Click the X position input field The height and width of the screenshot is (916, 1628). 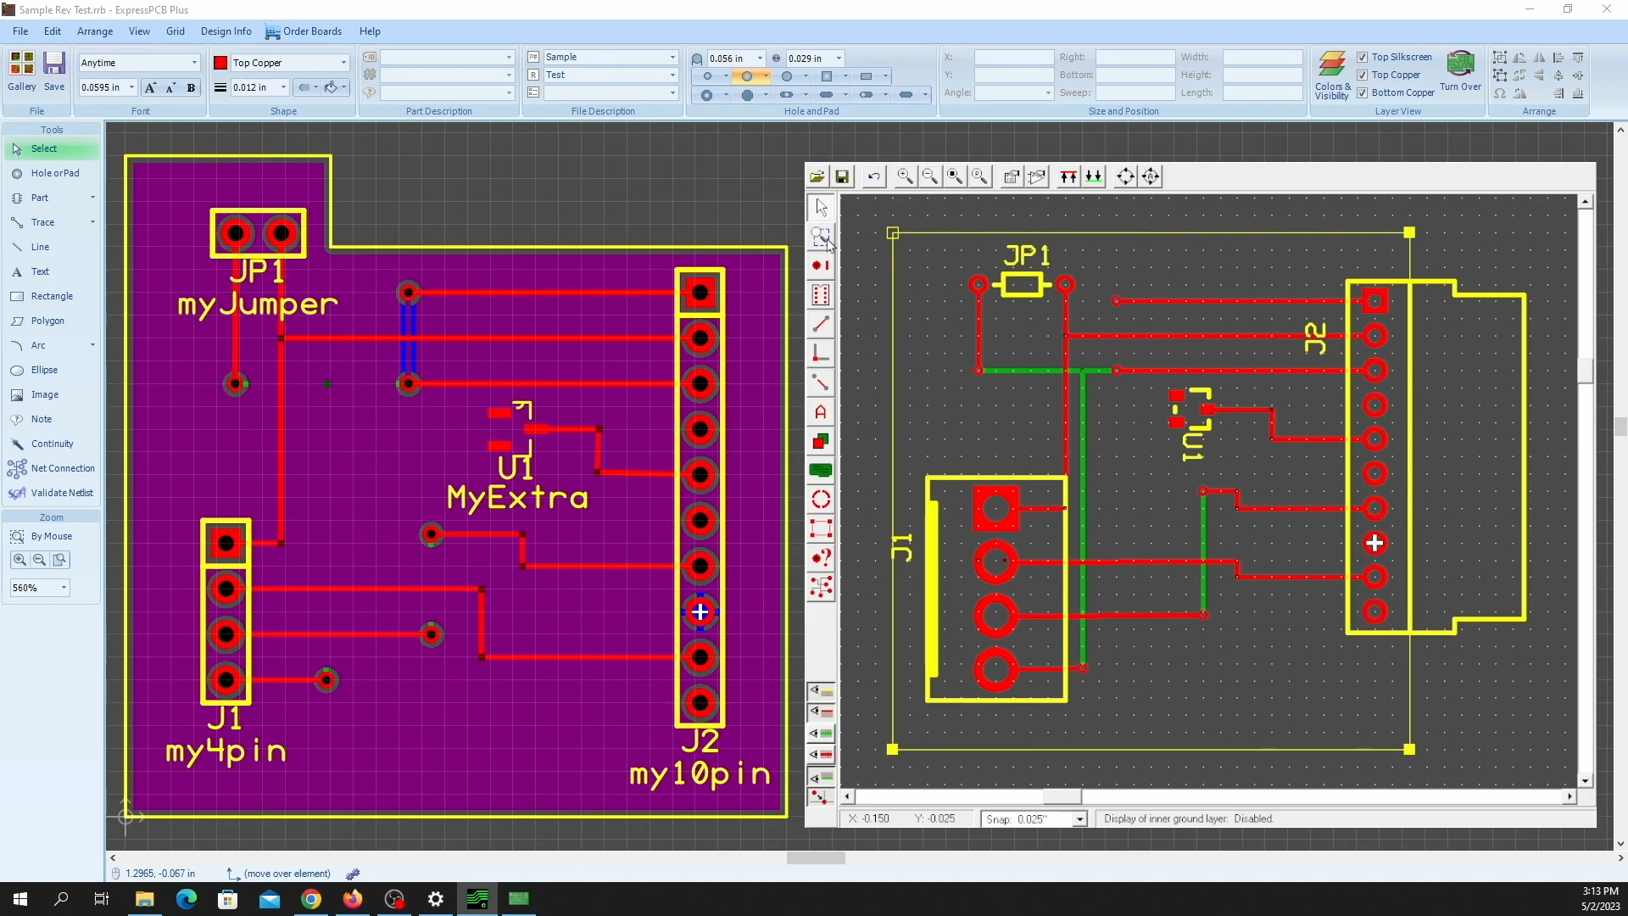pyautogui.click(x=1013, y=57)
